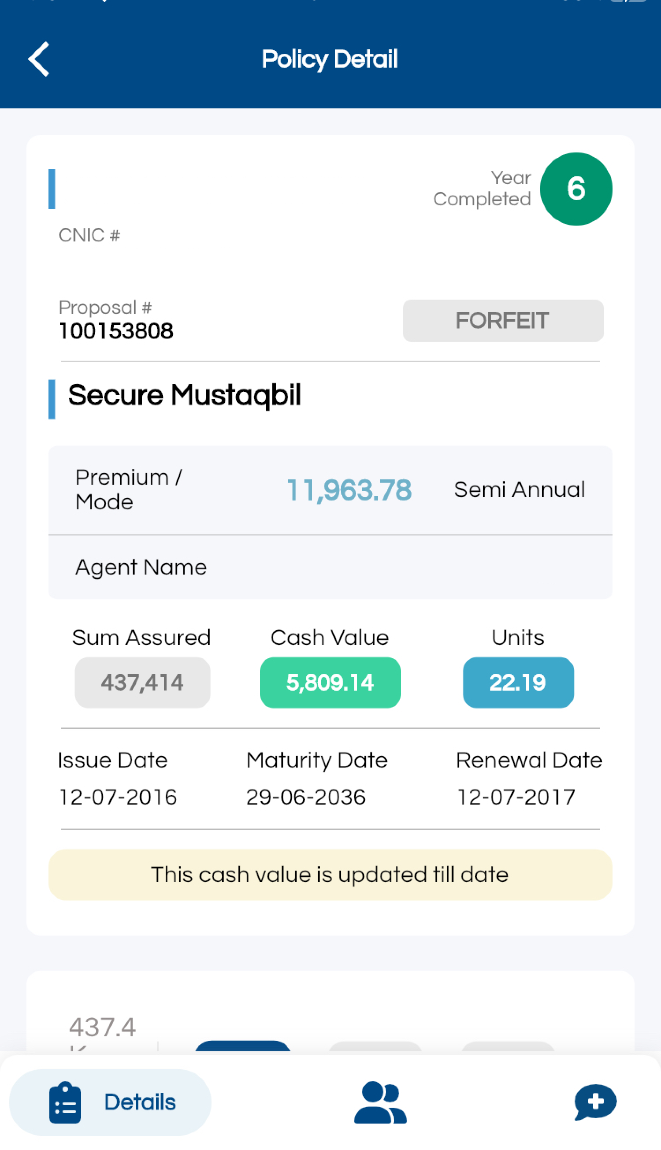Screen dimensions: 661x1150
Task: Open the chat plus support icon
Action: point(595,1102)
